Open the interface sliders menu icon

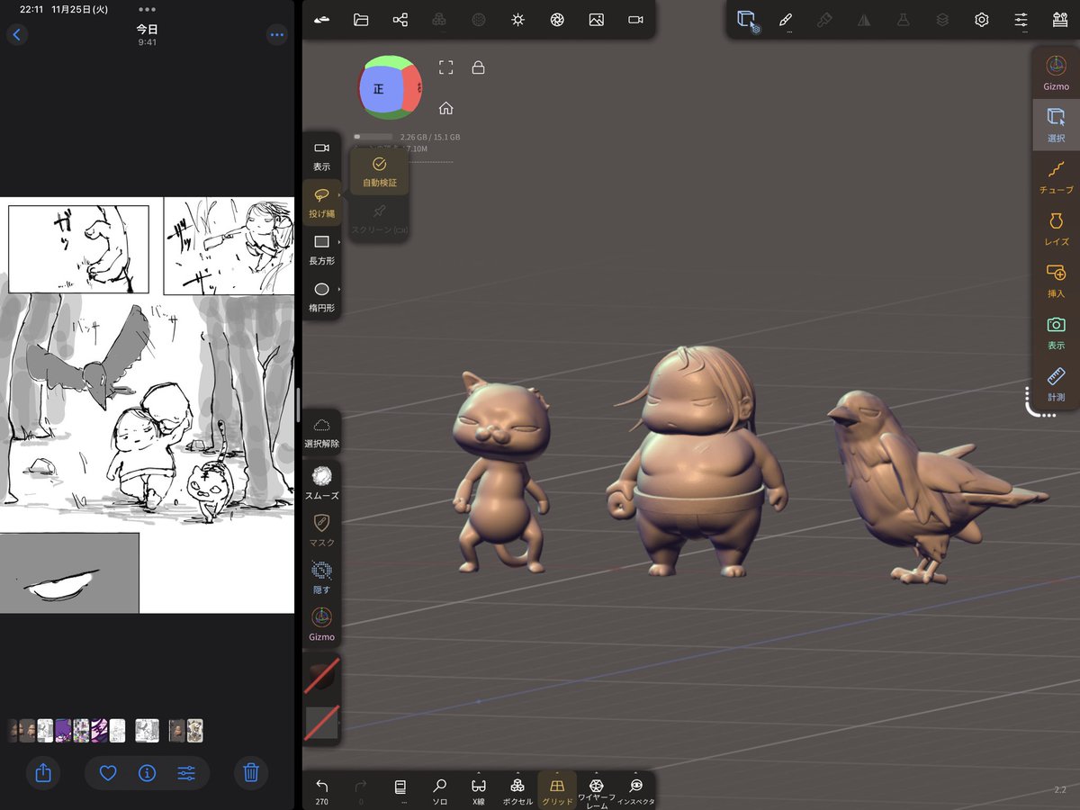(x=1021, y=20)
